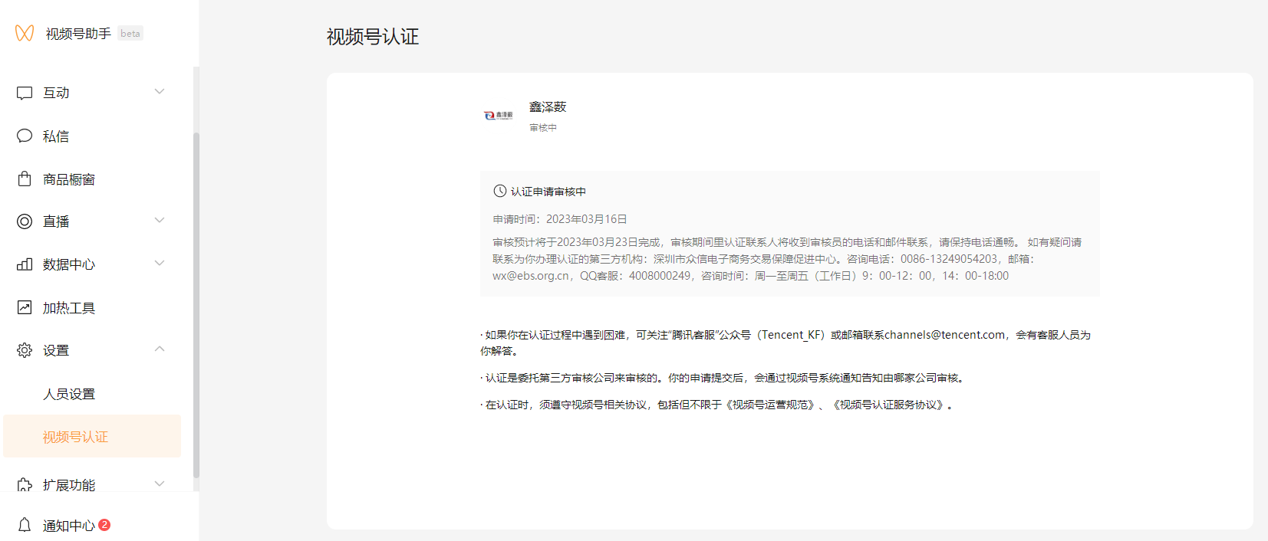Click the 数据中心 menu label

click(69, 264)
